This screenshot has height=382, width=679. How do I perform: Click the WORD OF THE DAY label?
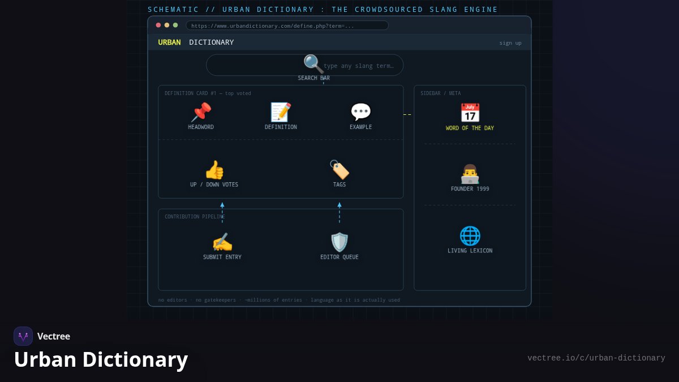pyautogui.click(x=470, y=128)
